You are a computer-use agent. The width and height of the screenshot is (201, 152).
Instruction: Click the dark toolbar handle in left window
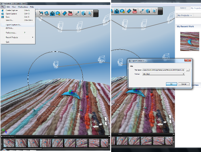coord(96,13)
